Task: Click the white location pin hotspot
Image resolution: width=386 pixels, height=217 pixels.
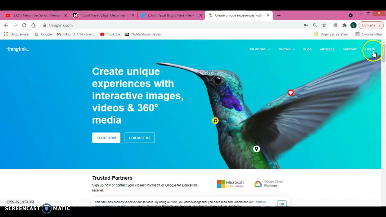Action: coord(256,149)
